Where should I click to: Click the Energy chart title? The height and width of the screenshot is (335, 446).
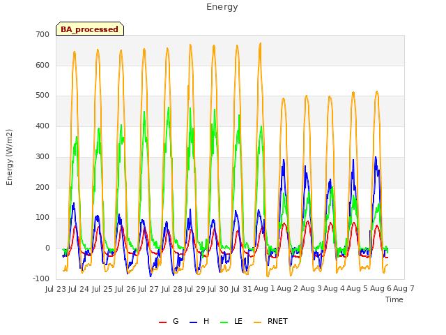[x=222, y=7]
